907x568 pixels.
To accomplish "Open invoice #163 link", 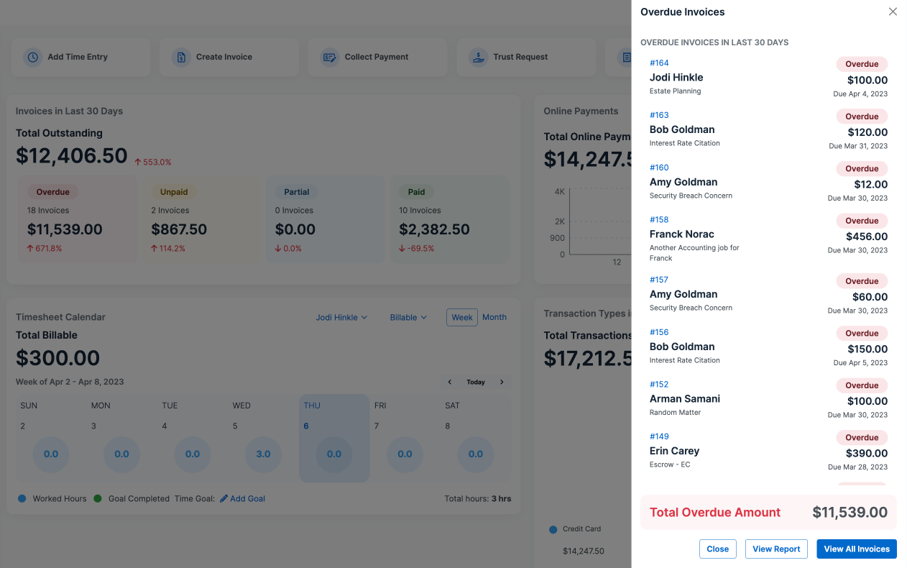I will point(659,115).
